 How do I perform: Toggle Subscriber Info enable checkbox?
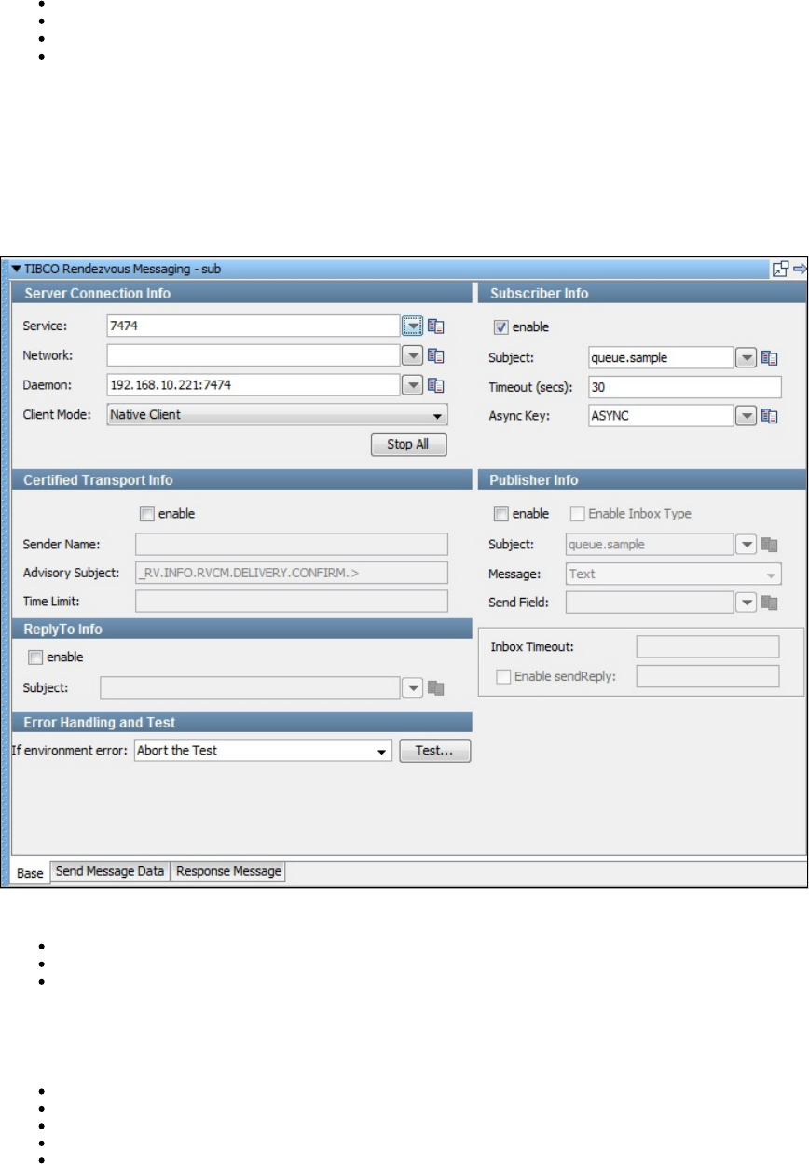click(501, 327)
